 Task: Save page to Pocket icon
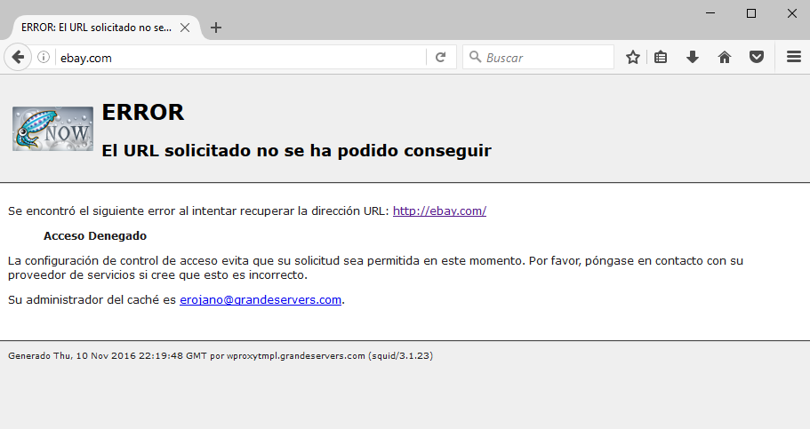(x=757, y=57)
